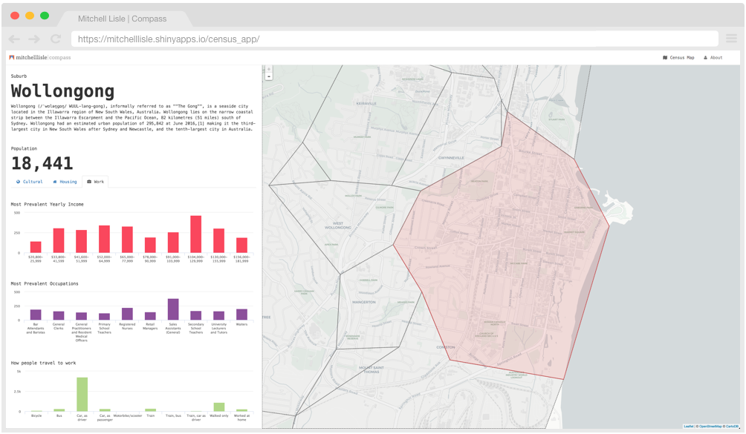Click the browser reload icon
Viewport: 746px width, 434px height.
(x=54, y=39)
